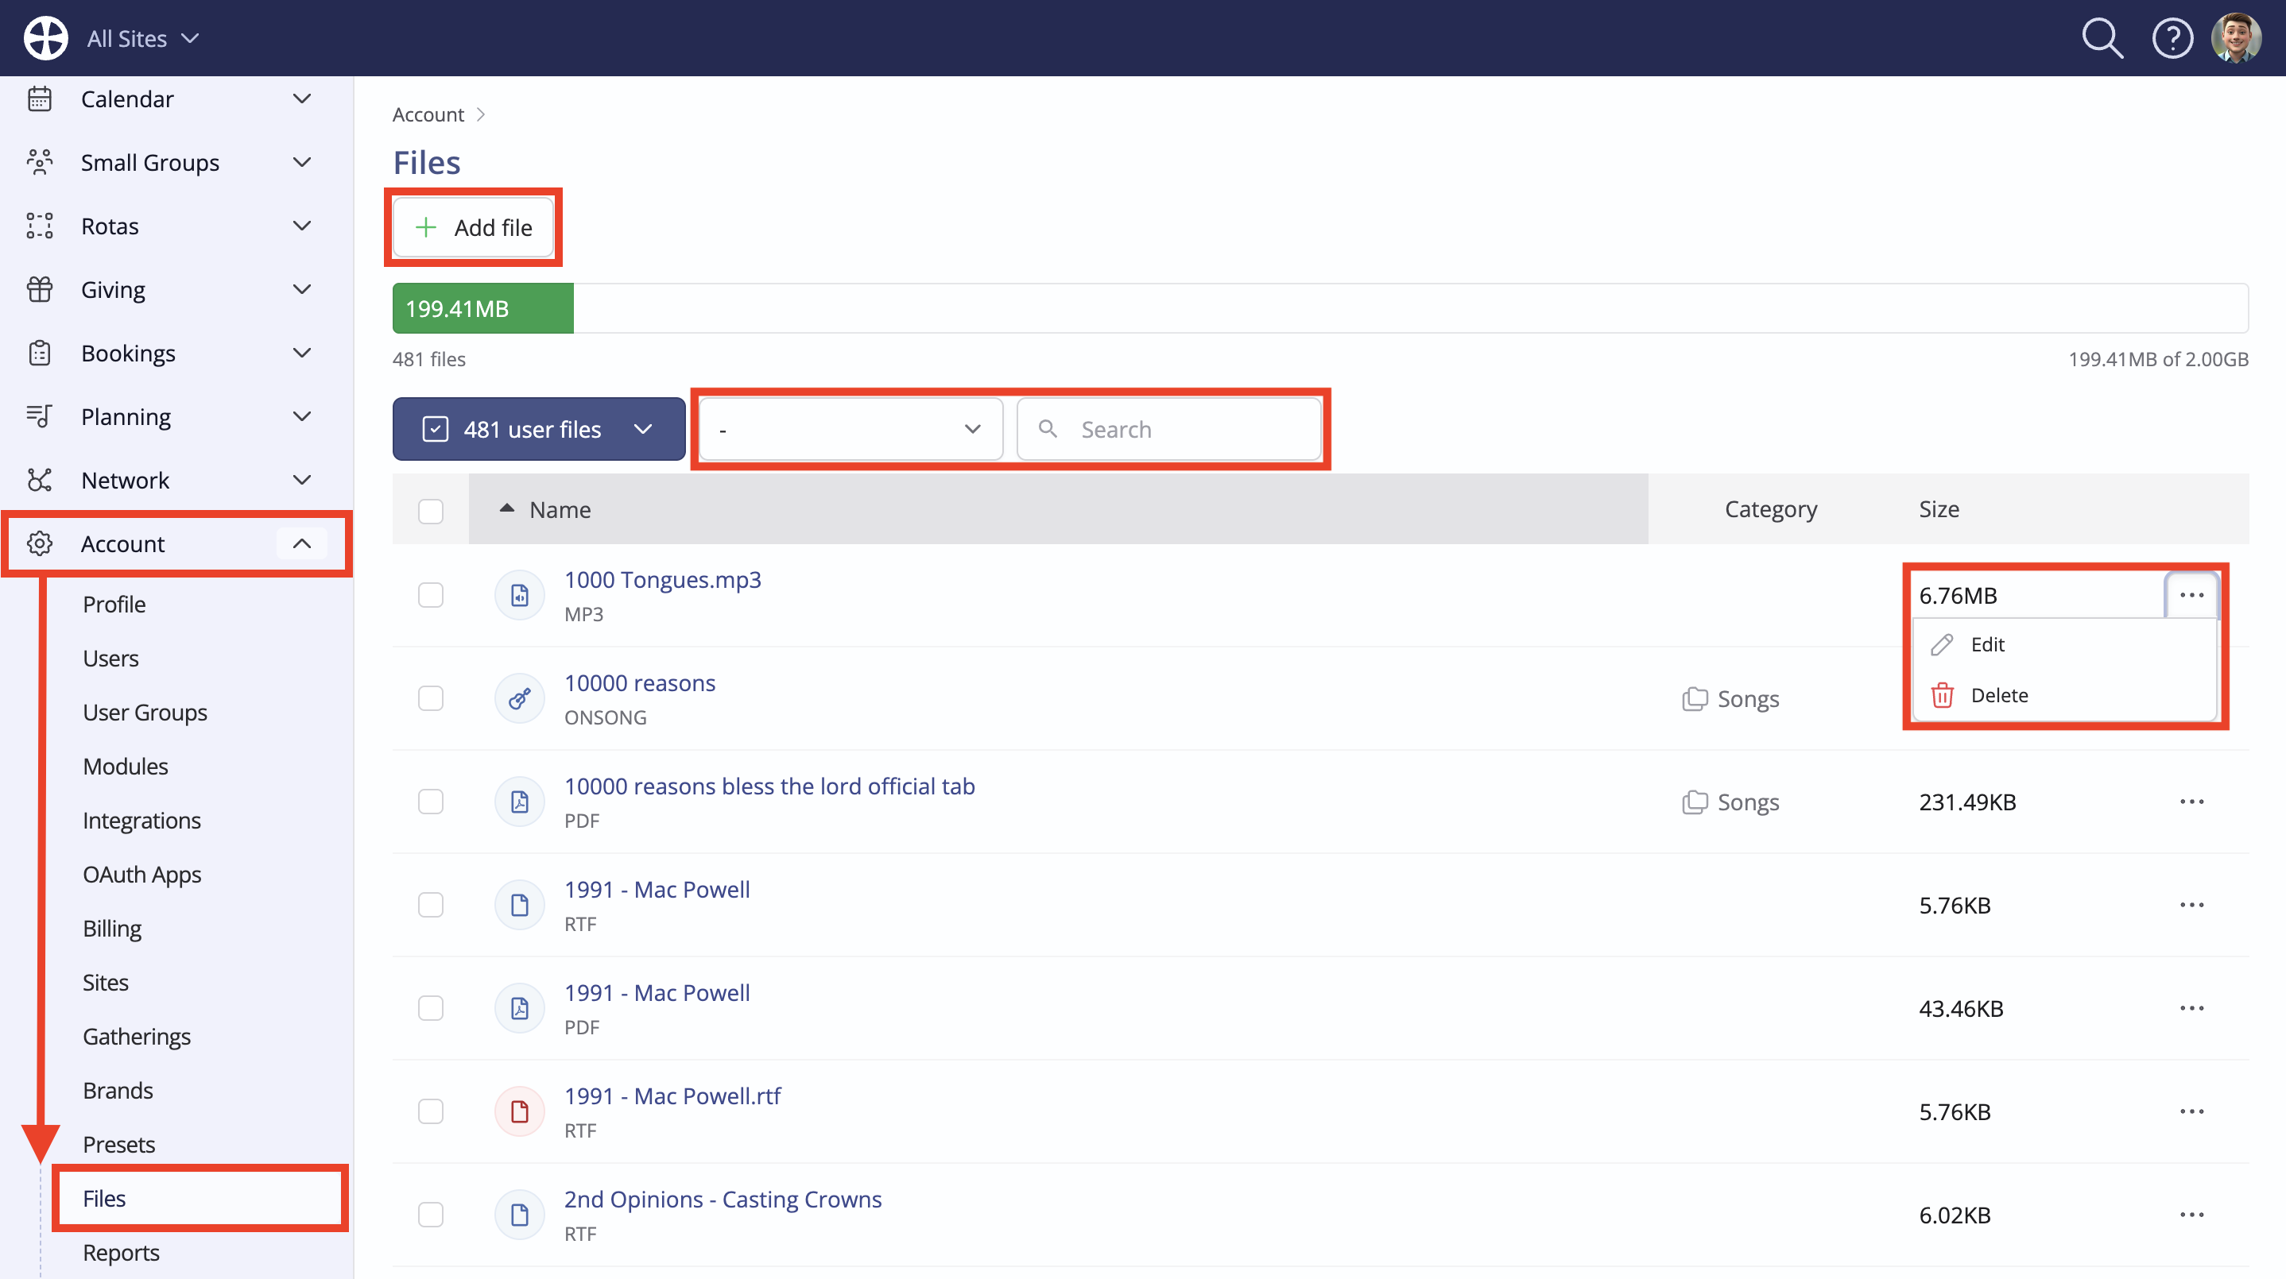The width and height of the screenshot is (2286, 1279).
Task: Click the guitar icon for 10000 reasons
Action: (519, 699)
